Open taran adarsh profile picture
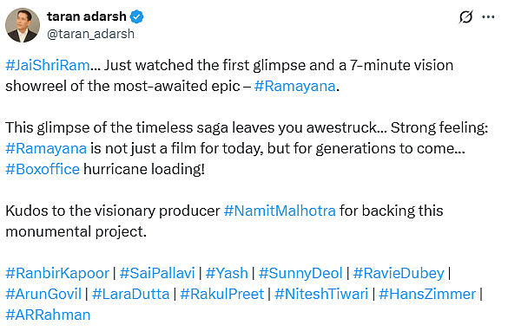The height and width of the screenshot is (331, 508). point(23,25)
